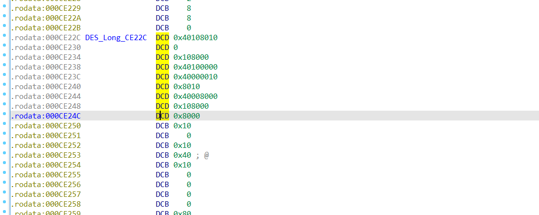Click the DCD mnemonic on row 000CE244
The height and width of the screenshot is (215, 539).
tap(162, 96)
